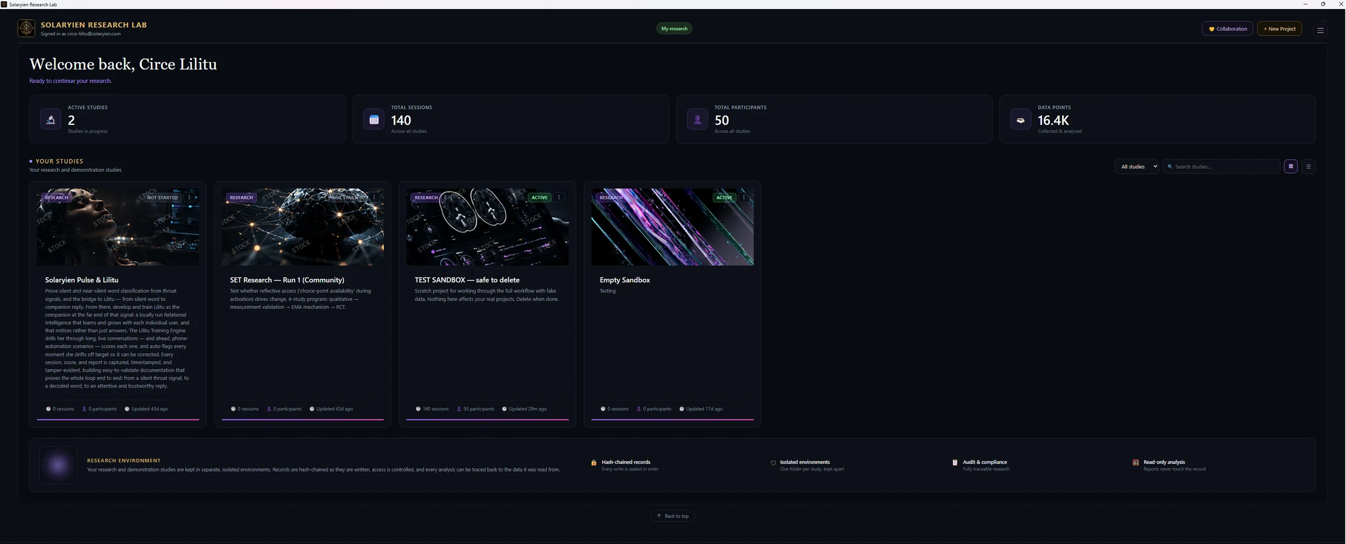Click TEST SANDBOX — safe to delete title
1346x544 pixels.
point(467,280)
